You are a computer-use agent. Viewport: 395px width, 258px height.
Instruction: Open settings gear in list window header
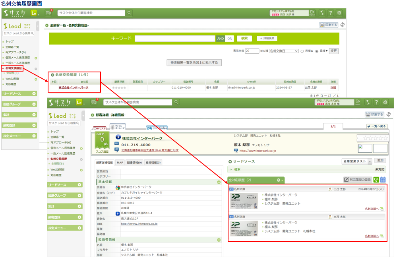(339, 13)
